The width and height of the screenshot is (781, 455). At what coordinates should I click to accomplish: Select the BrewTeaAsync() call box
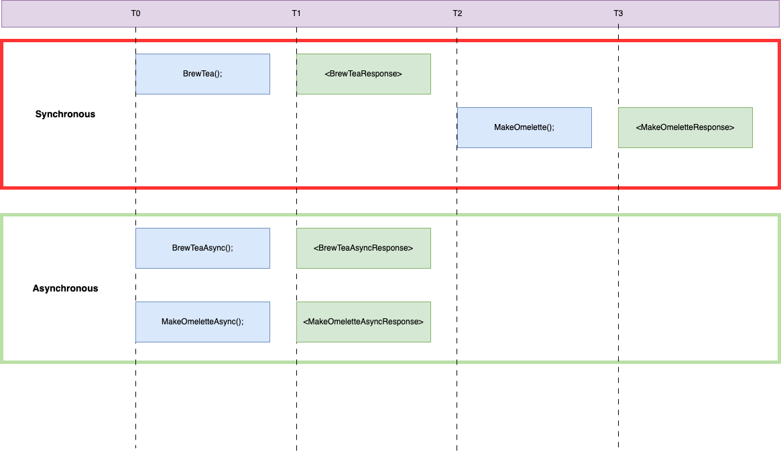pos(202,248)
